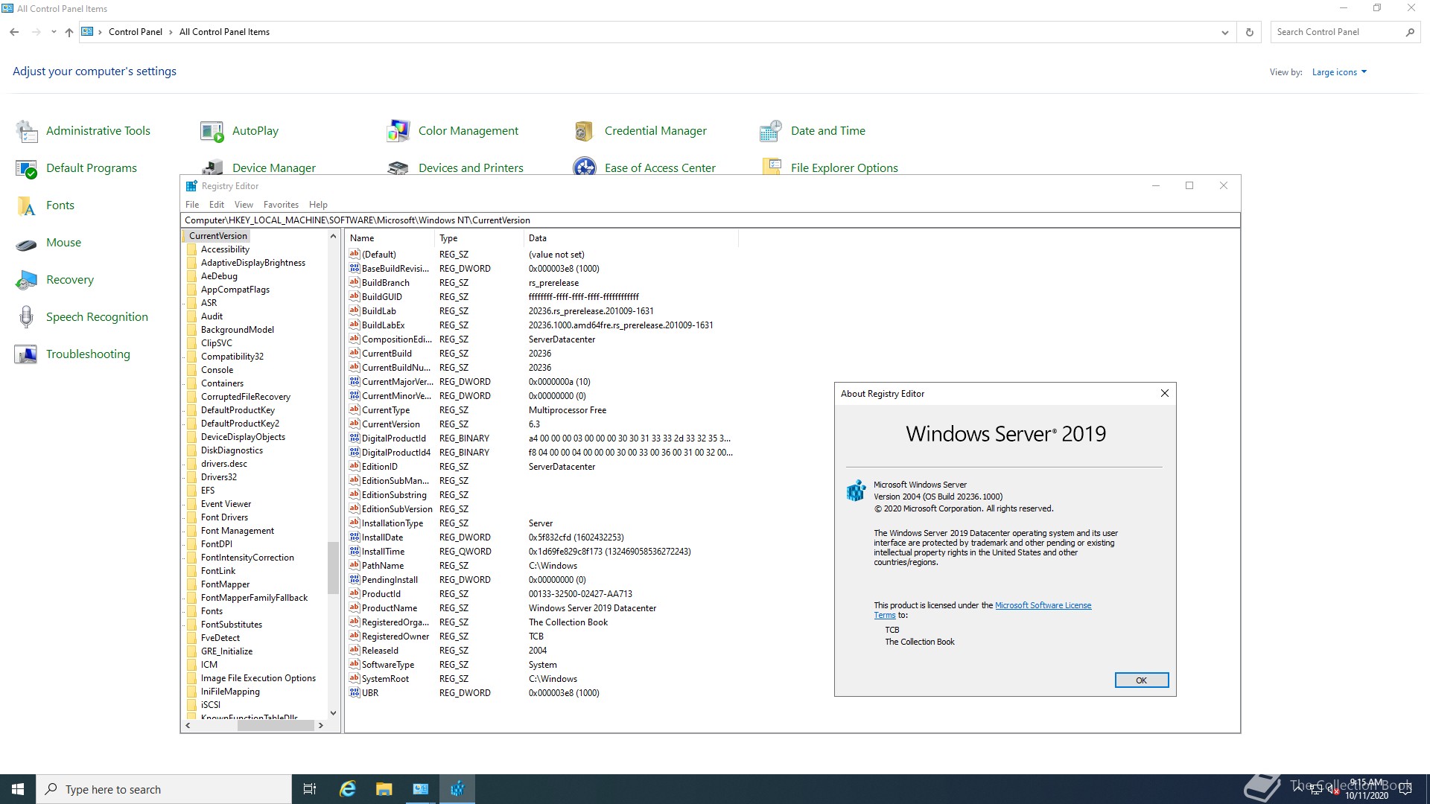1430x804 pixels.
Task: Open Task View on the taskbar
Action: click(310, 789)
